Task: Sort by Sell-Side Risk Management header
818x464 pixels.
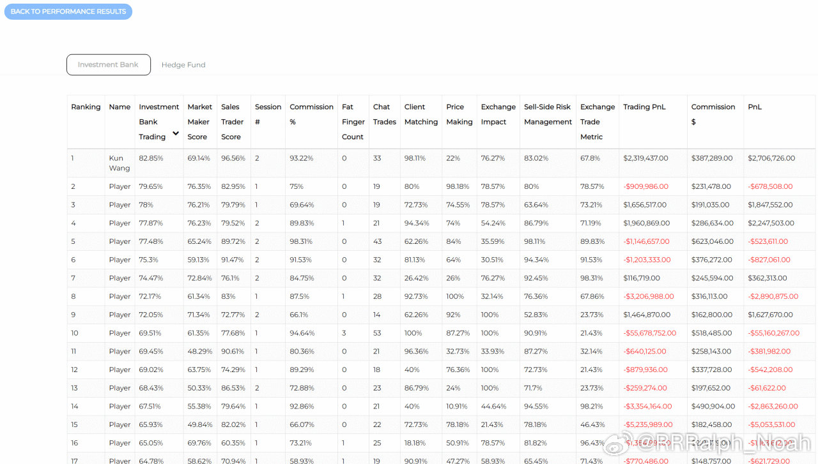Action: (x=548, y=114)
